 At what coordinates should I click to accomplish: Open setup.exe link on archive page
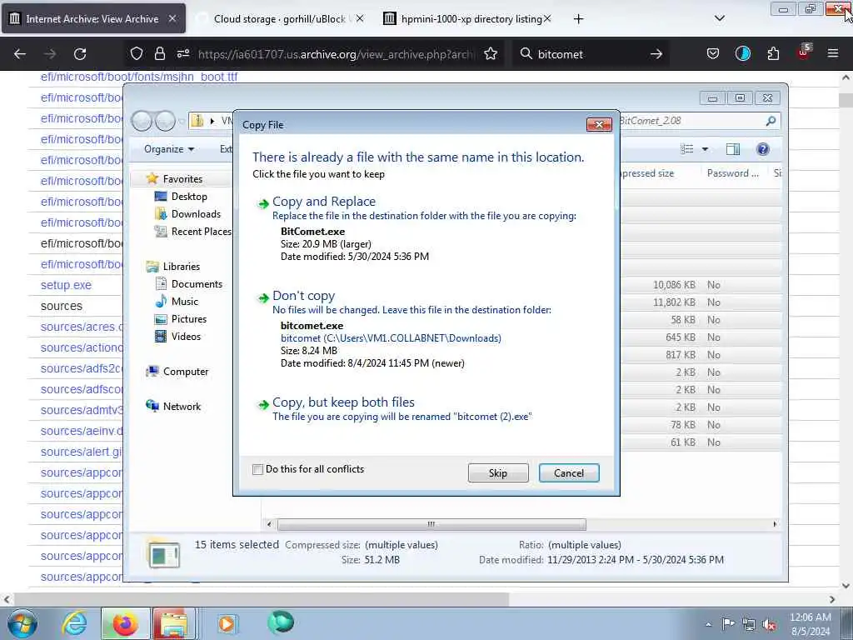click(x=66, y=285)
